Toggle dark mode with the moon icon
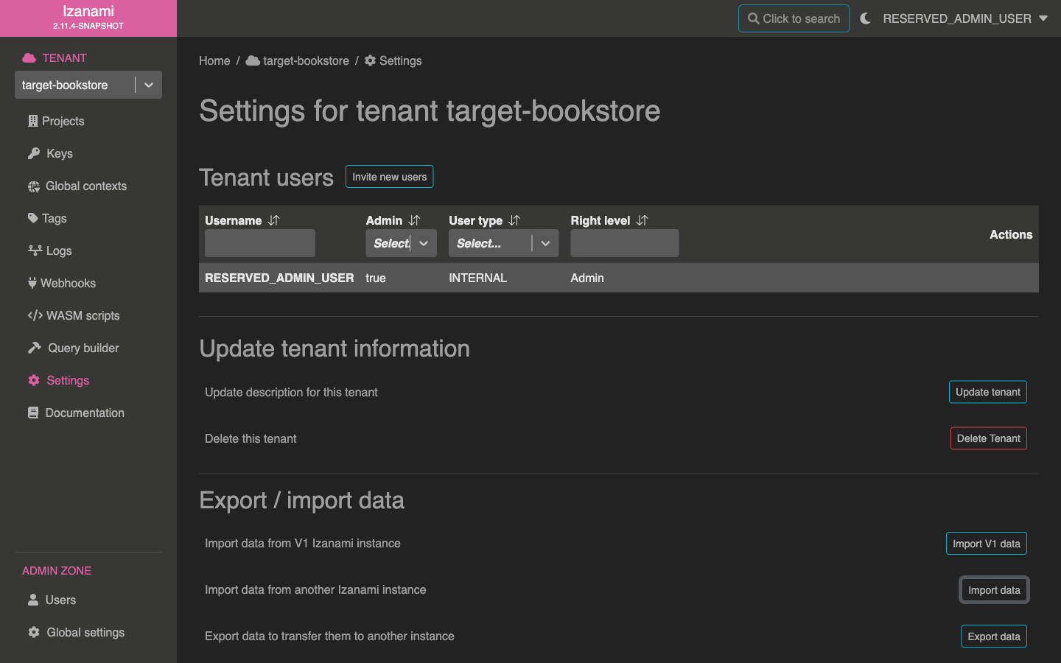Viewport: 1061px width, 663px height. [x=865, y=18]
